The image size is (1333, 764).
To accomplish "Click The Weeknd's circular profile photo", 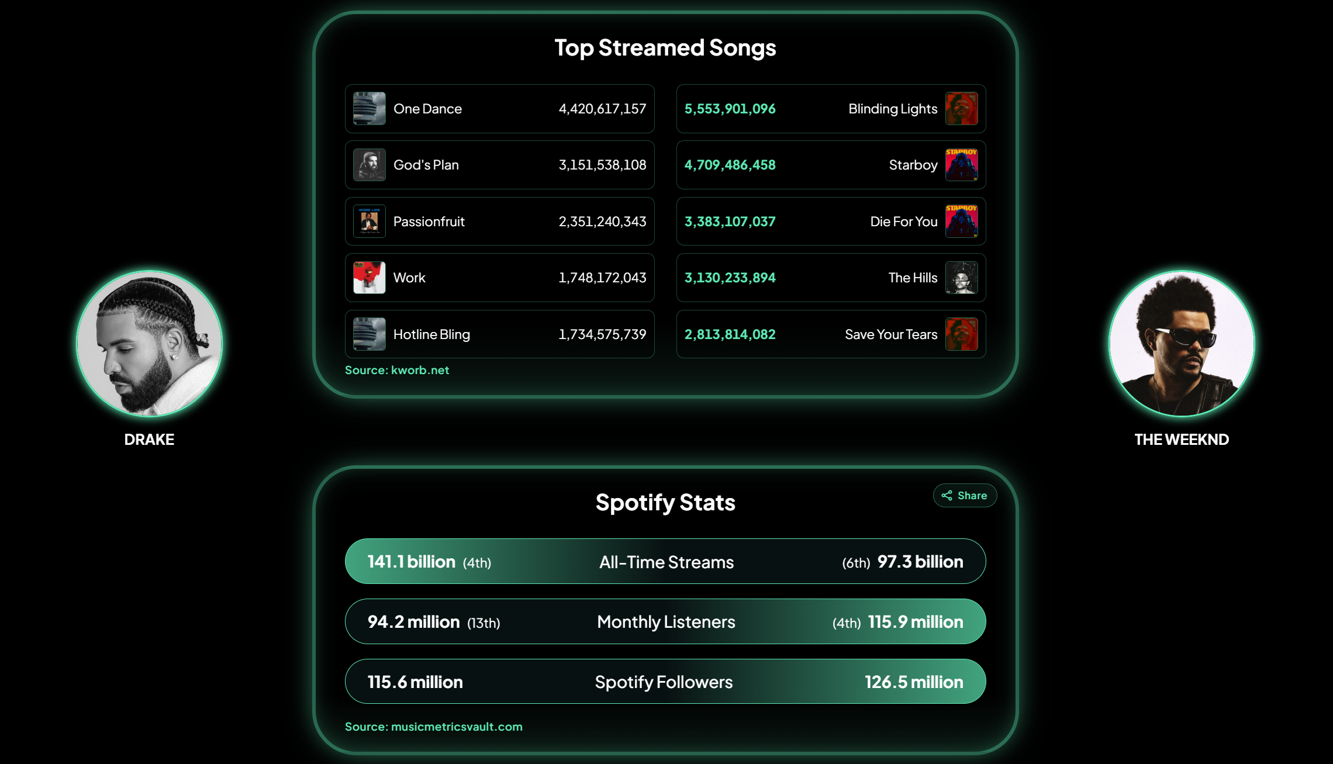I will pos(1182,344).
